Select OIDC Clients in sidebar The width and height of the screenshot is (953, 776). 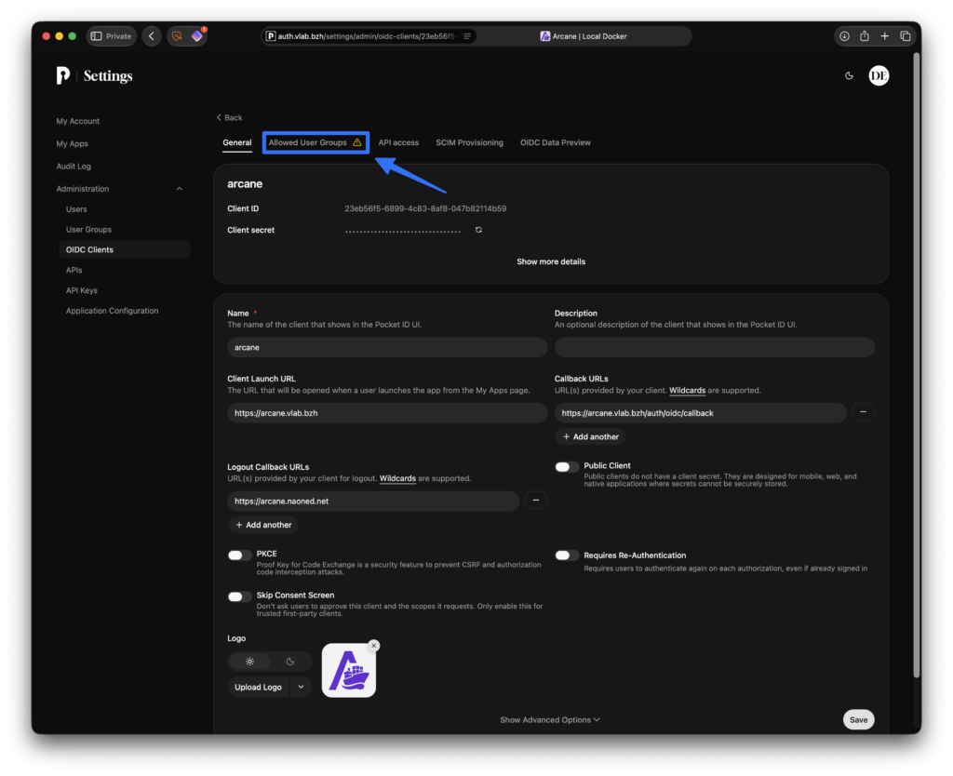click(125, 249)
